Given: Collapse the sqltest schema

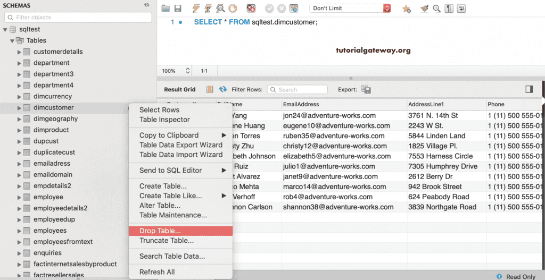Looking at the screenshot, I should (5, 30).
